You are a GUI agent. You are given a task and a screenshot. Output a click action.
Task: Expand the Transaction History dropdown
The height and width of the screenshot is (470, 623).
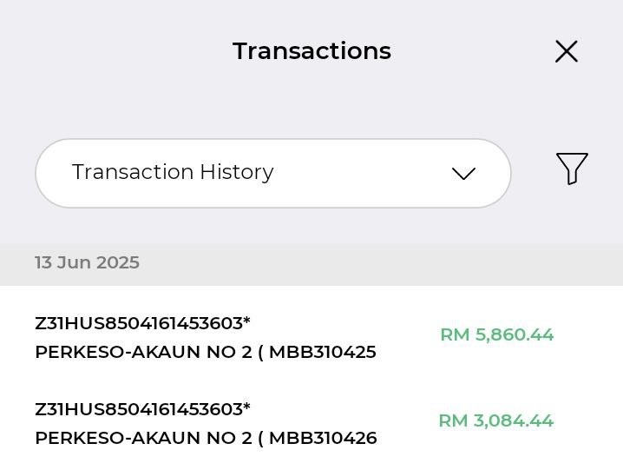(272, 173)
